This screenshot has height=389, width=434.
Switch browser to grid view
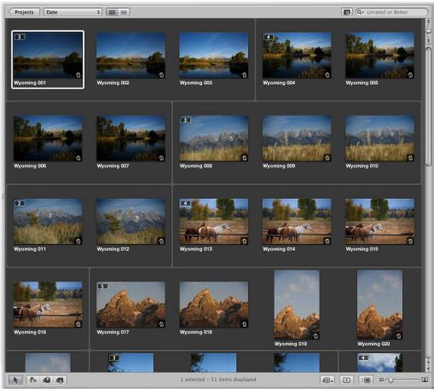pos(113,12)
